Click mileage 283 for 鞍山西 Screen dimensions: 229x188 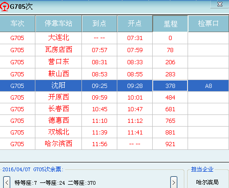[170, 74]
